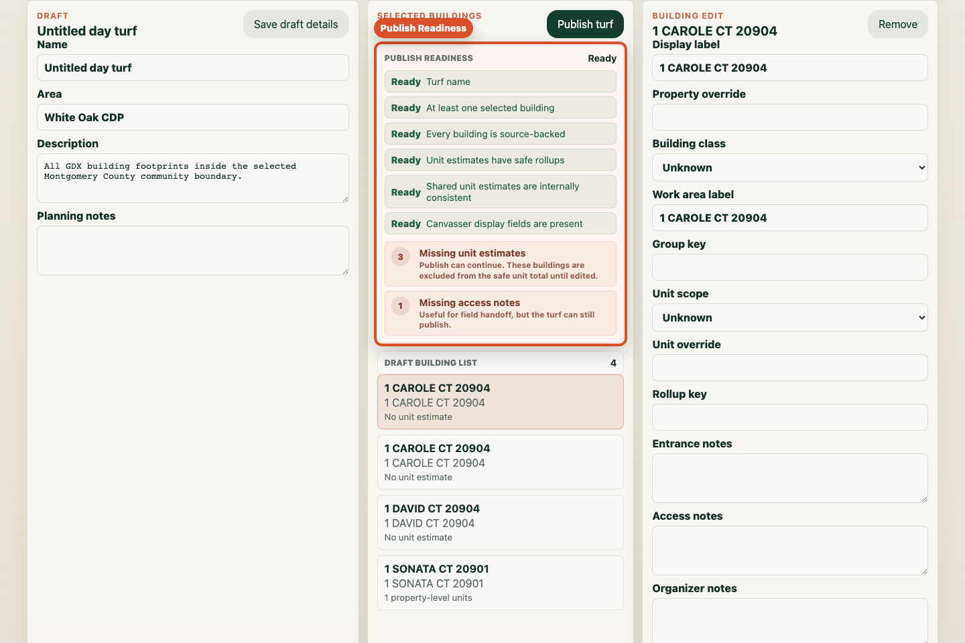This screenshot has height=643, width=965.
Task: Click Save draft details button
Action: click(x=296, y=24)
